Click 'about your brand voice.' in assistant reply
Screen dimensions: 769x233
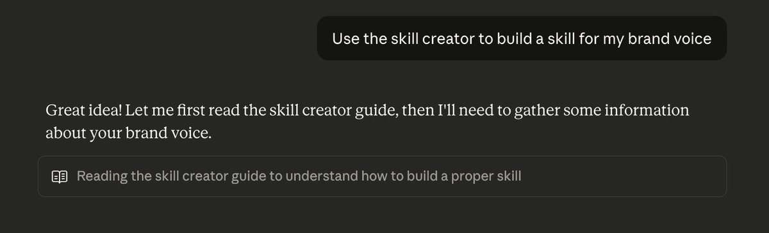pos(128,134)
